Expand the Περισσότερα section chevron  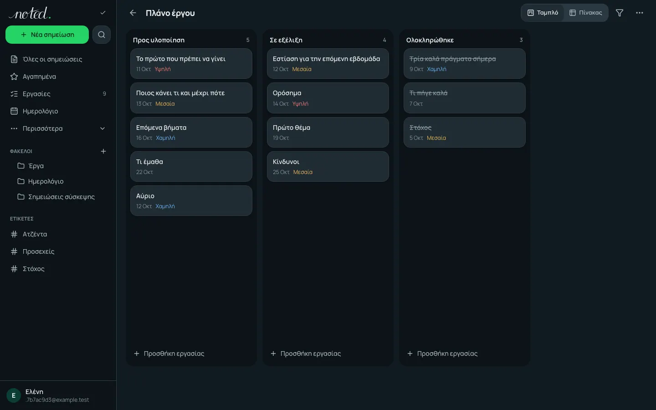pos(102,128)
